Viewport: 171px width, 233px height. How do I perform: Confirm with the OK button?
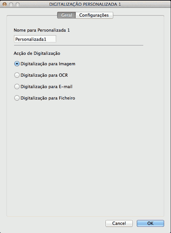point(150,223)
